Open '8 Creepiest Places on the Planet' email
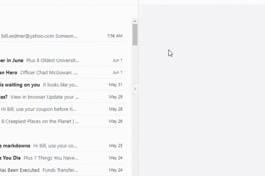Image resolution: width=265 pixels, height=176 pixels. coord(40,121)
